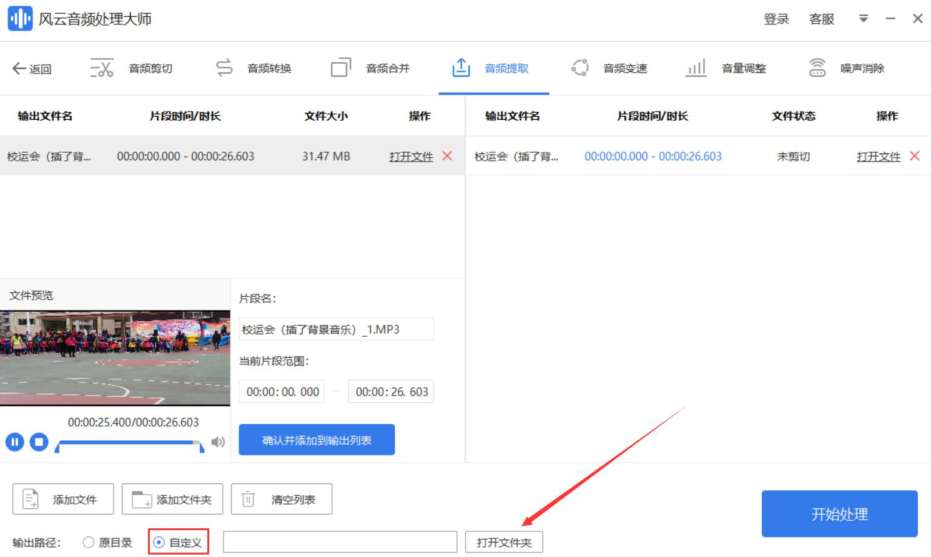This screenshot has height=557, width=931.
Task: Select the 校运会 output name in right list
Action: click(x=516, y=157)
